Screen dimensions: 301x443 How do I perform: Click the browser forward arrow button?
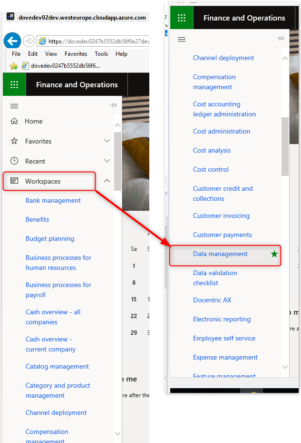point(29,41)
